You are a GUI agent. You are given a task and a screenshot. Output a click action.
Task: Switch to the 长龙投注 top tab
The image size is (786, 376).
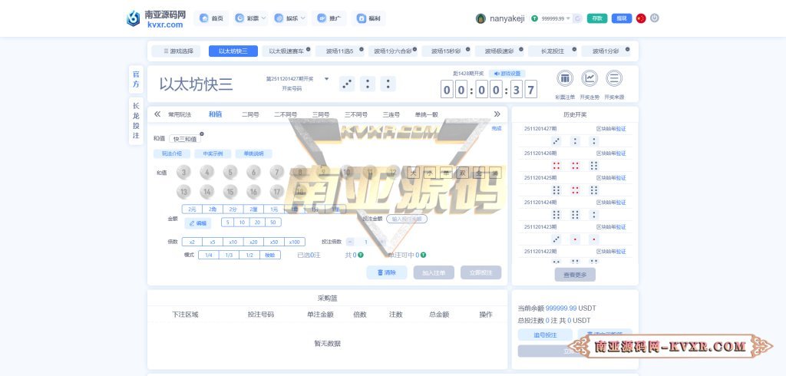coord(553,51)
